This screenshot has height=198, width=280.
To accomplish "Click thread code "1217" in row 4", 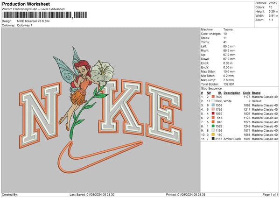I will click(247, 109).
